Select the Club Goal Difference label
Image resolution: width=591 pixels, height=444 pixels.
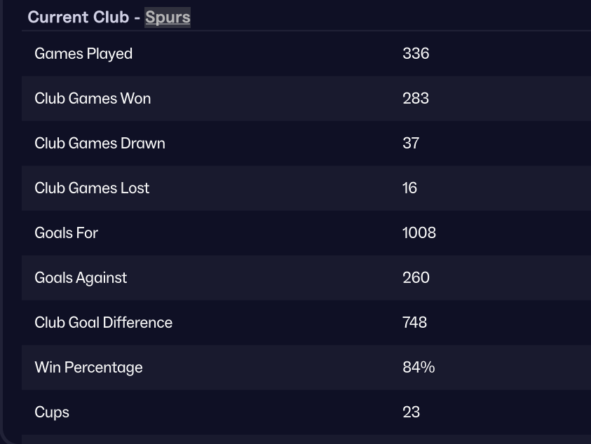click(x=103, y=323)
